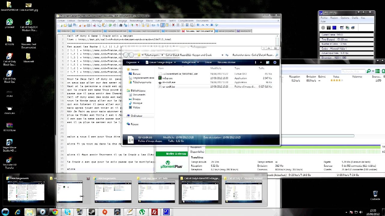
Task: Expand the Explorer address bar history dropdown
Action: coord(222,55)
